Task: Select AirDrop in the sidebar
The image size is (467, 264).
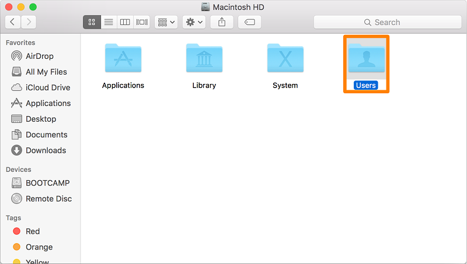Action: pyautogui.click(x=40, y=56)
